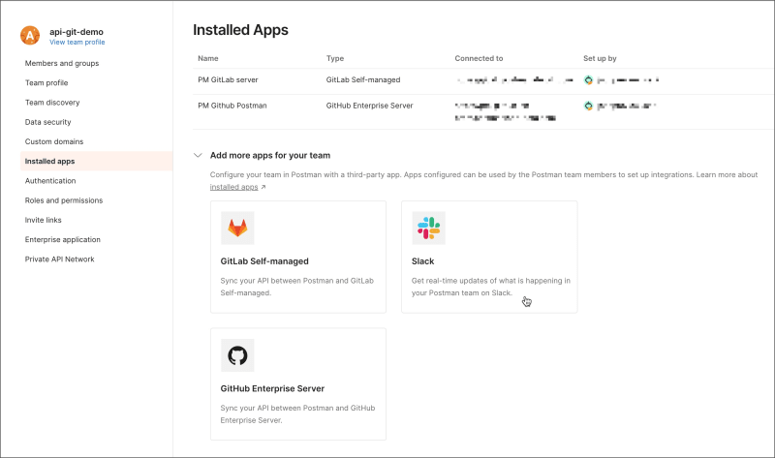
Task: Click the Slack logo icon
Action: click(428, 228)
